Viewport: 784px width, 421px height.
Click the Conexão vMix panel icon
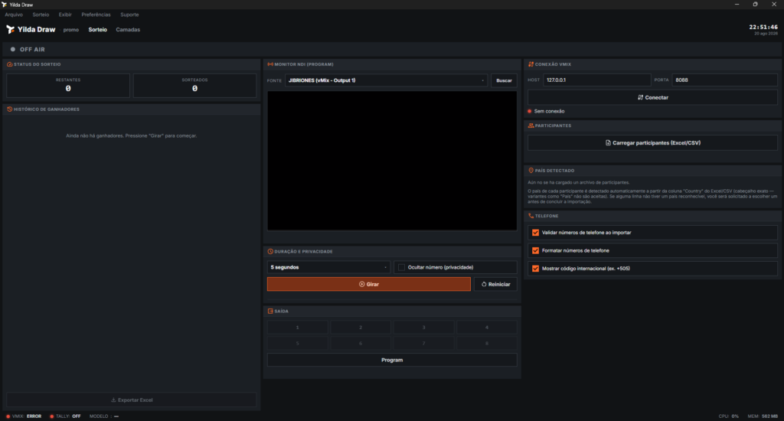(x=531, y=64)
